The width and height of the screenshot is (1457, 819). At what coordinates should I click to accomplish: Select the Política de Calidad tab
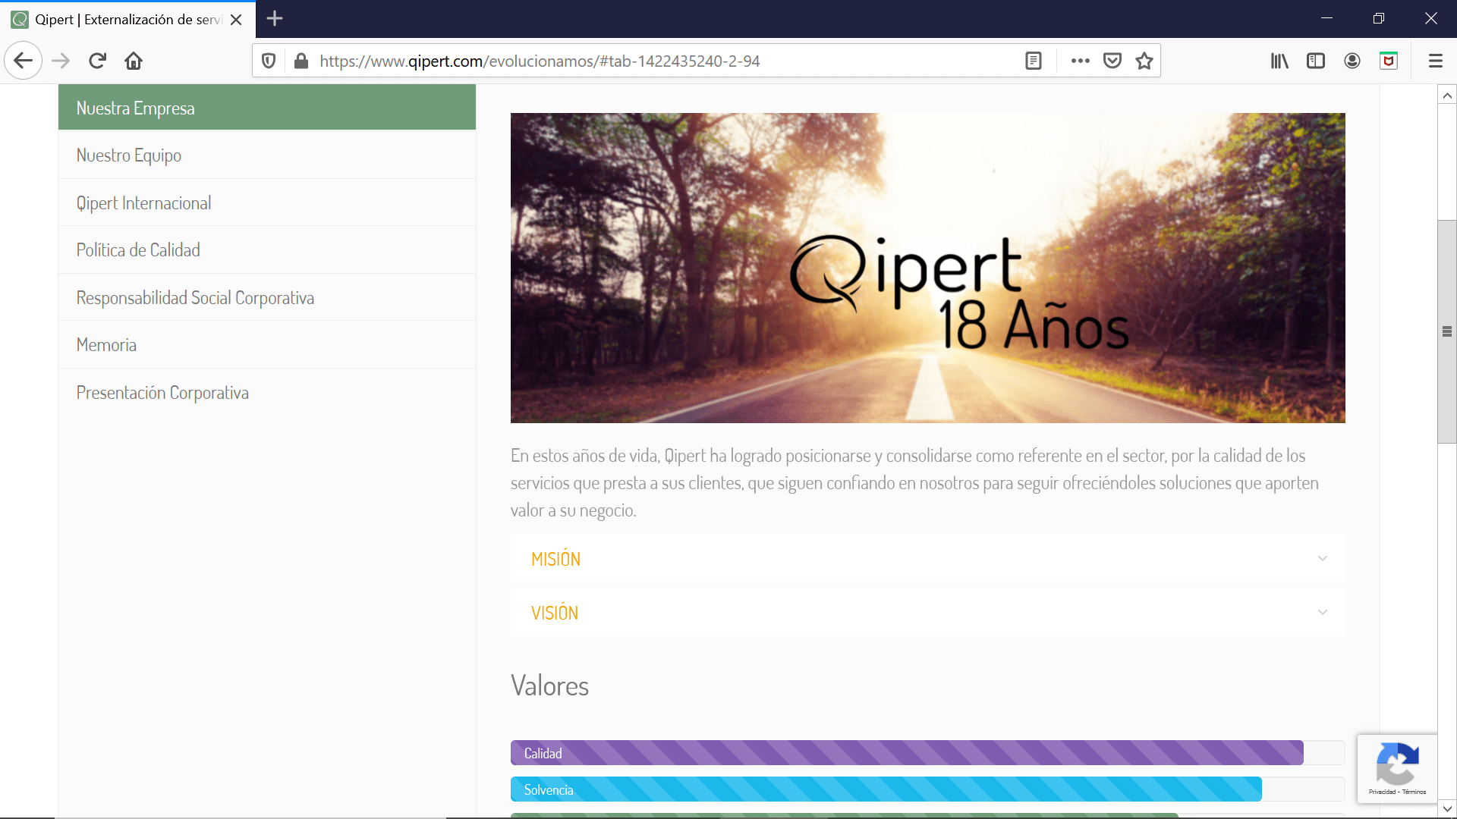267,250
